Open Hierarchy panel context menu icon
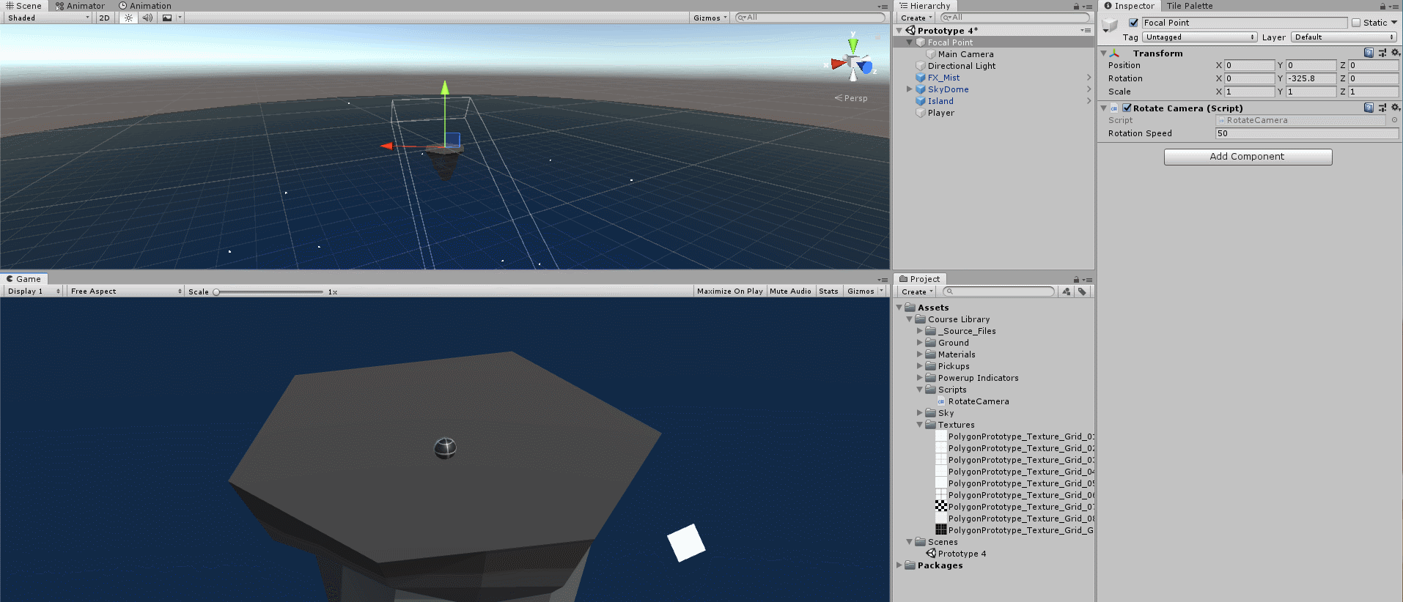Image resolution: width=1403 pixels, height=602 pixels. click(1088, 7)
